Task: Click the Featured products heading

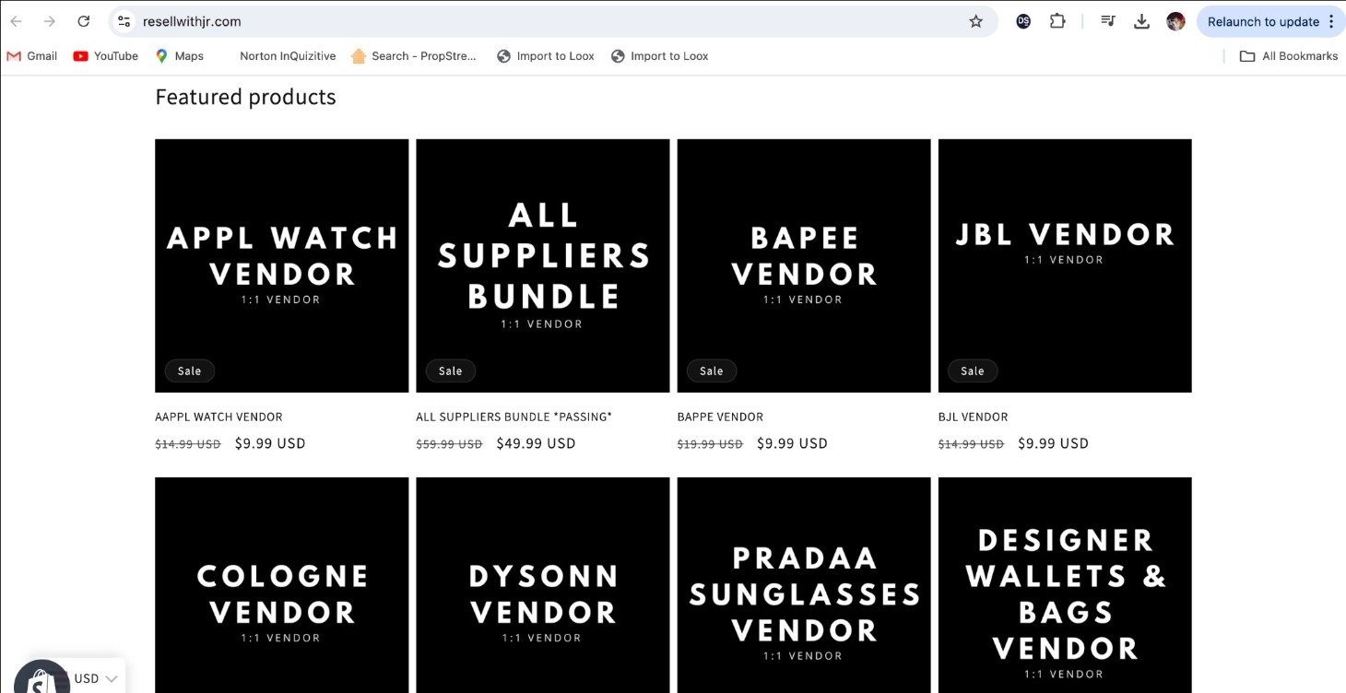Action: [x=245, y=97]
